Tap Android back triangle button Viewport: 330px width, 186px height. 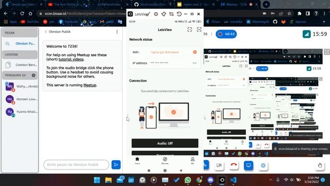(181, 171)
